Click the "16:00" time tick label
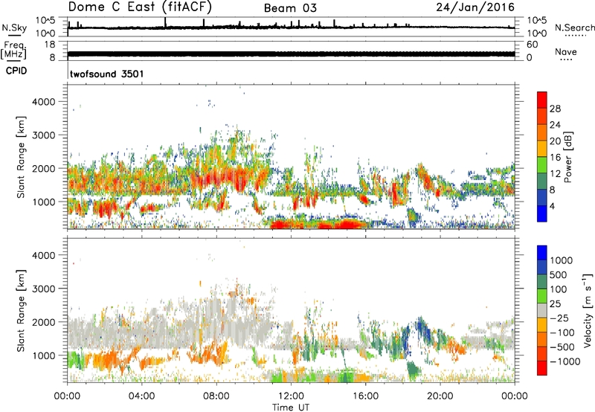The height and width of the screenshot is (412, 595). point(365,396)
